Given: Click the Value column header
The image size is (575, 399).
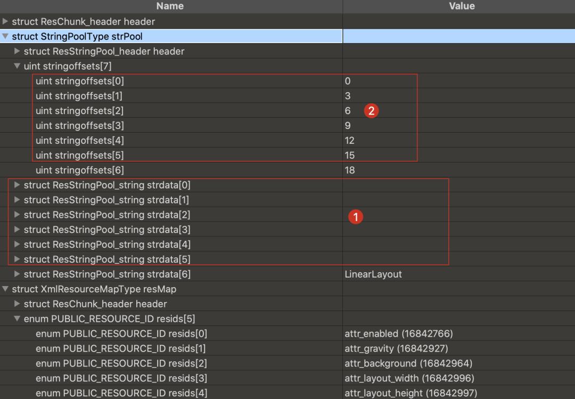Looking at the screenshot, I should [x=461, y=6].
